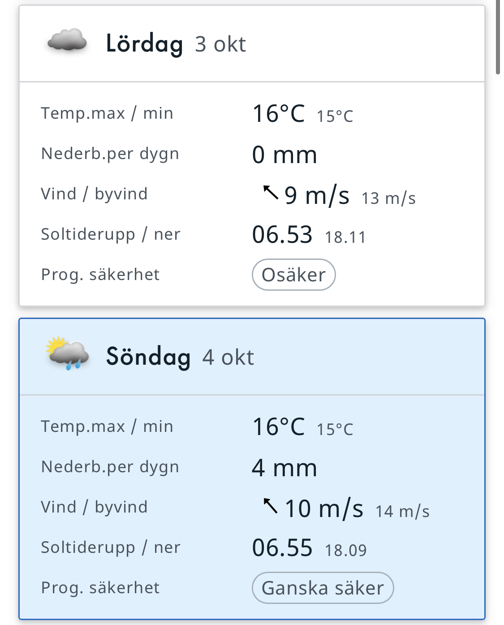Click the page scrollbar at the right edge
The width and height of the screenshot is (504, 625).
(498, 36)
